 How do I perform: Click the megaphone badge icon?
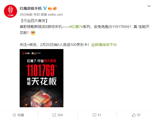pos(55,8)
